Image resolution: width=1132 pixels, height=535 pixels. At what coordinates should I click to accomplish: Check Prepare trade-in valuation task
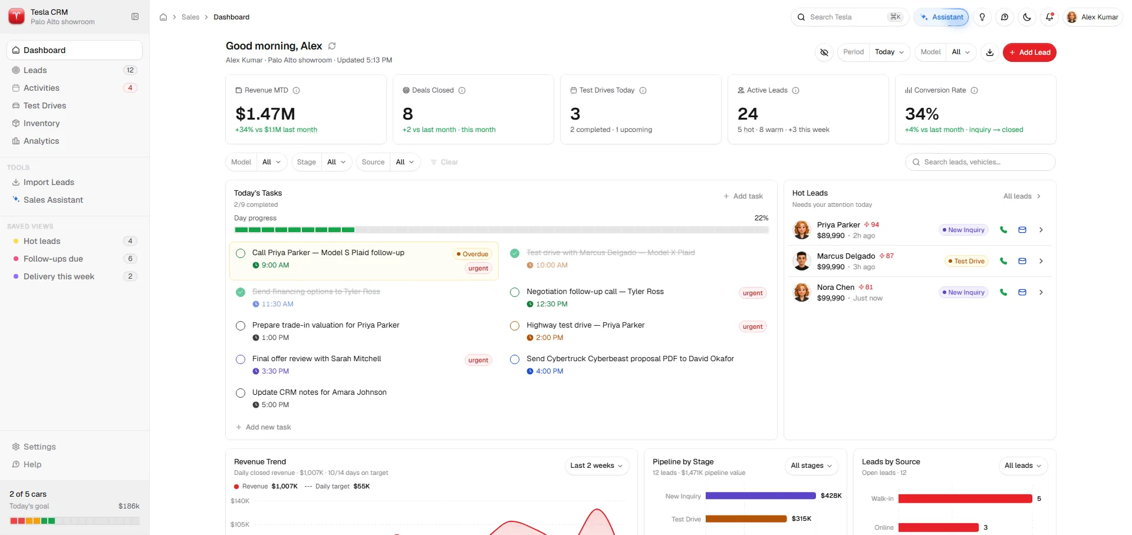click(x=241, y=326)
